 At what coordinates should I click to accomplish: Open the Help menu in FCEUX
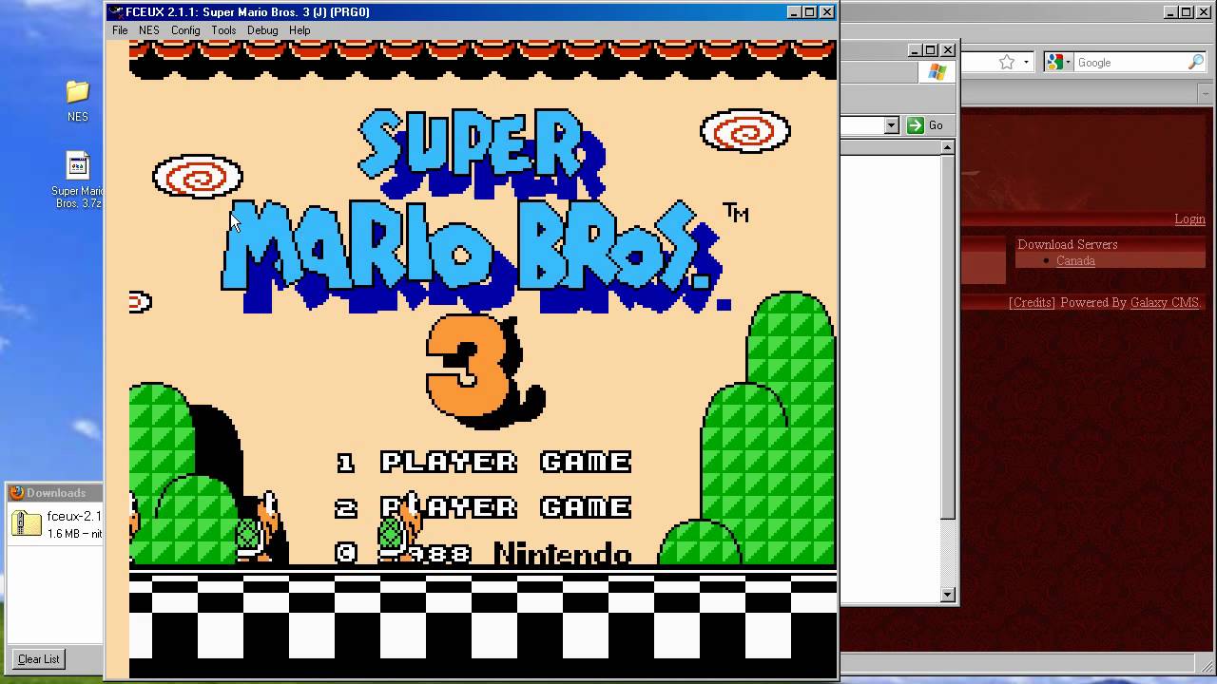click(x=299, y=30)
